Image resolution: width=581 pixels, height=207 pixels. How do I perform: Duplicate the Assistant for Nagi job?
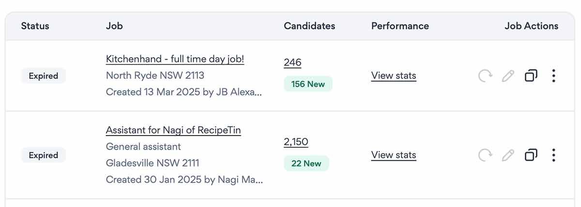531,155
